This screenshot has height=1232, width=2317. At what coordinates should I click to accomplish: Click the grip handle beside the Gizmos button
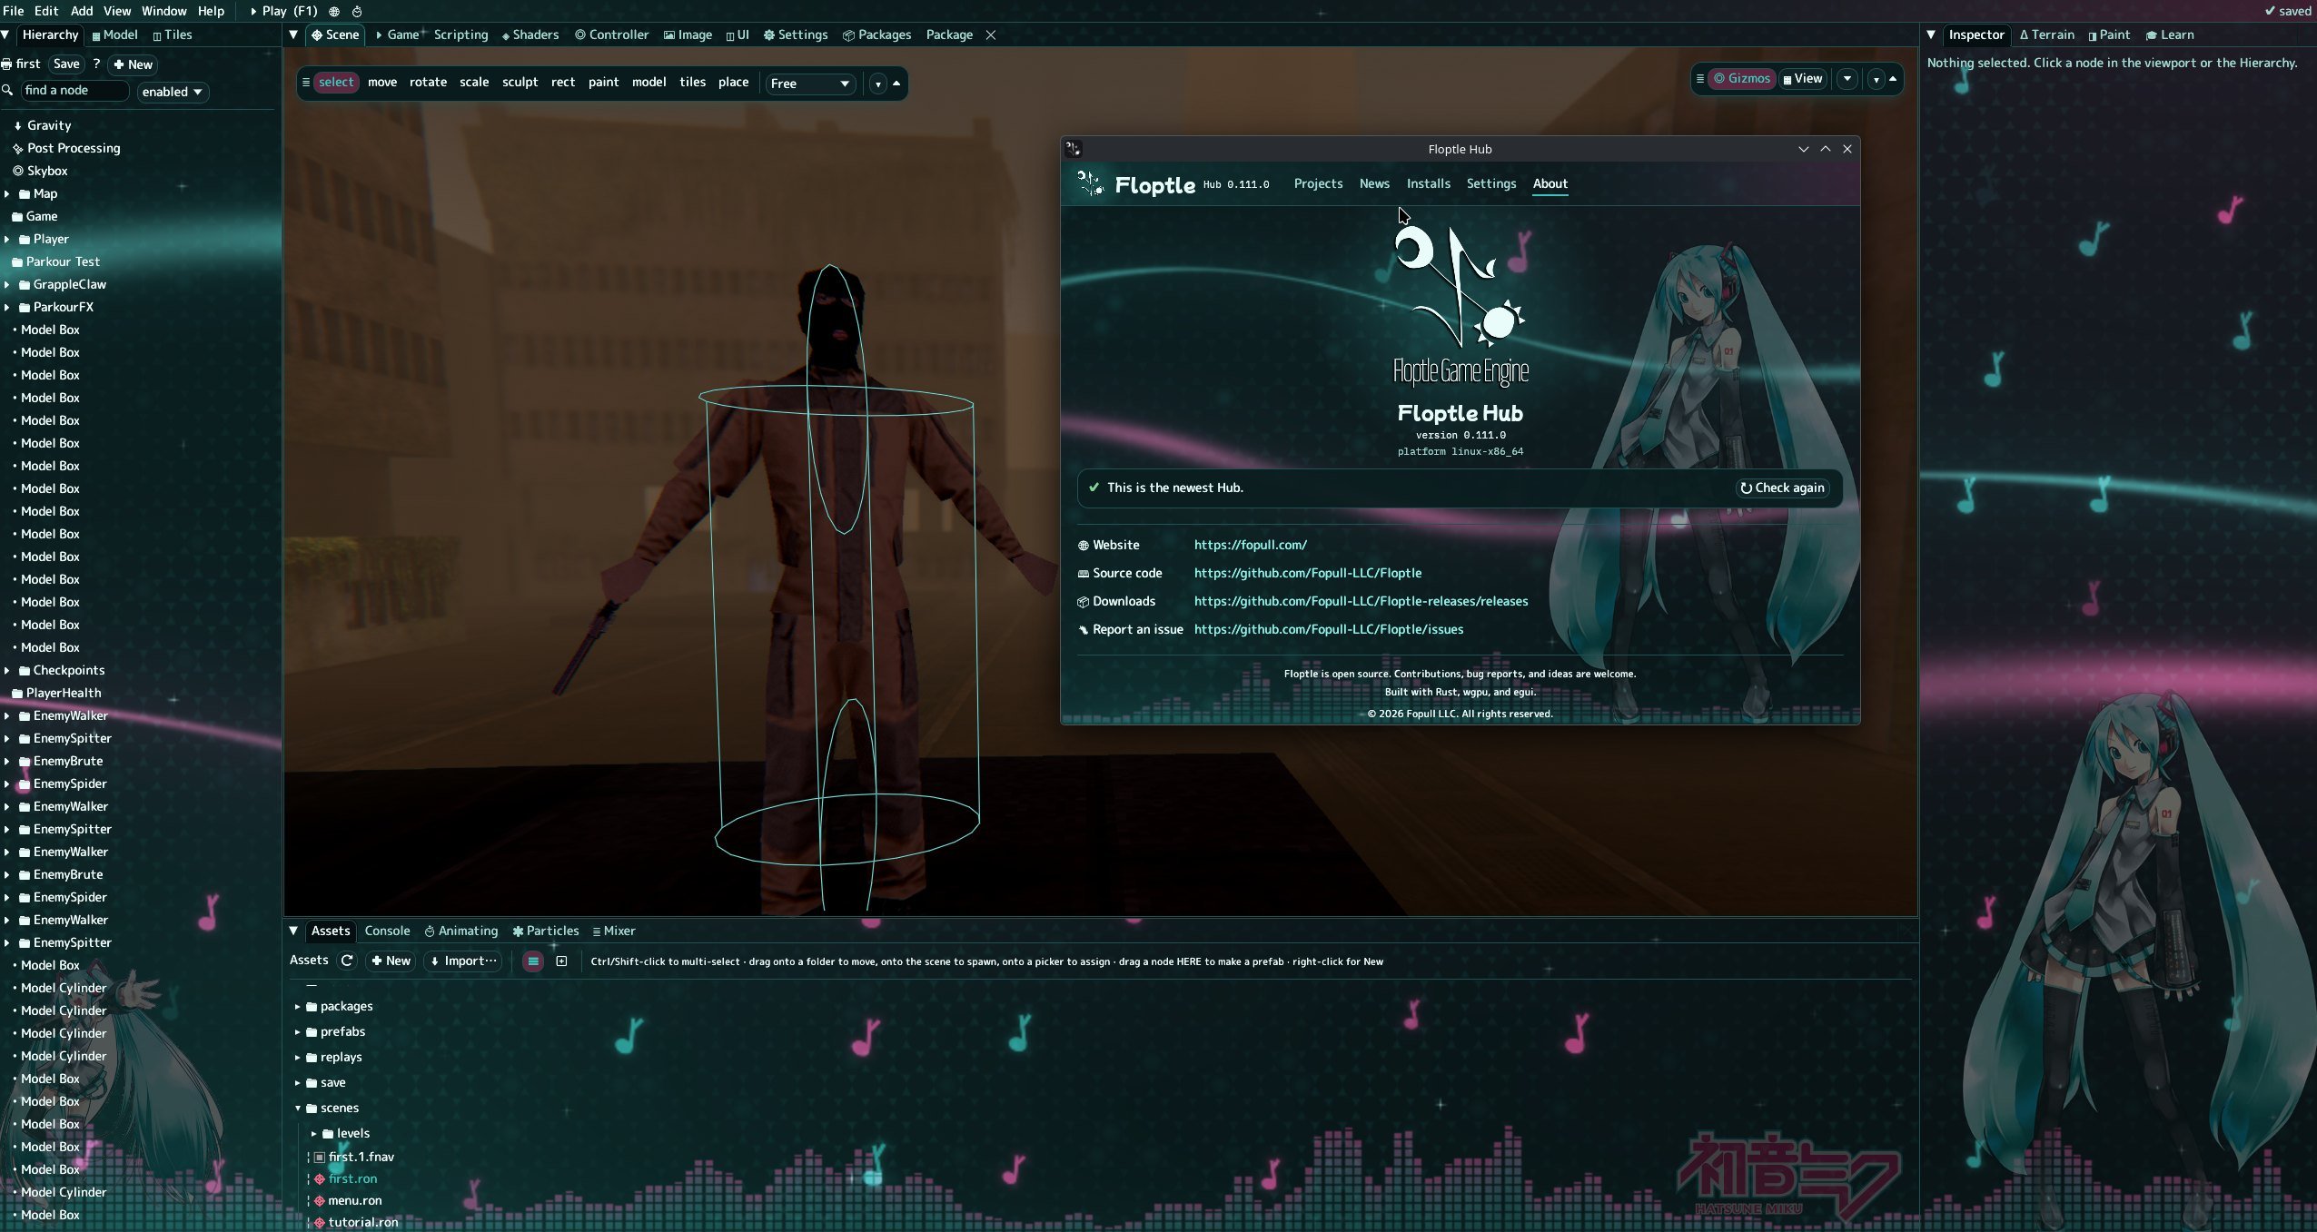coord(1699,79)
